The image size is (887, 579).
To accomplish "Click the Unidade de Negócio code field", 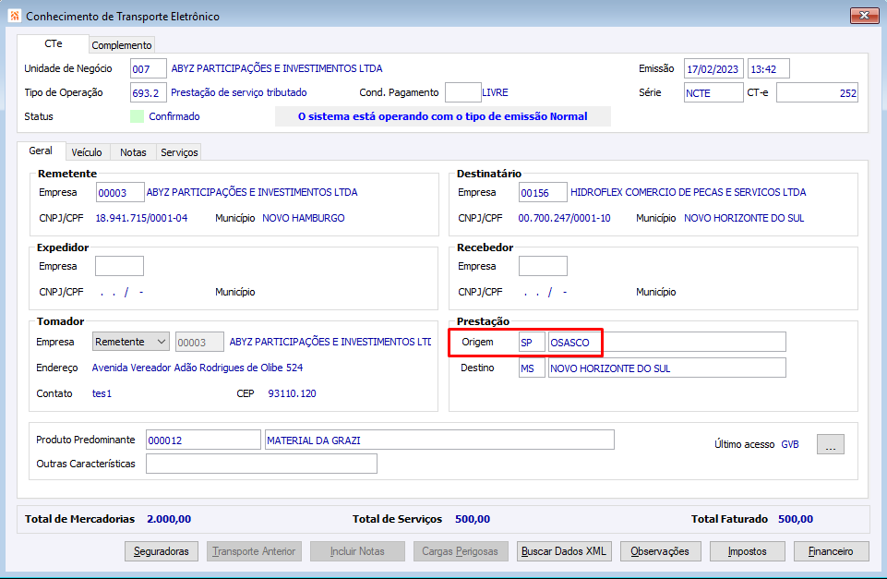I will (149, 68).
